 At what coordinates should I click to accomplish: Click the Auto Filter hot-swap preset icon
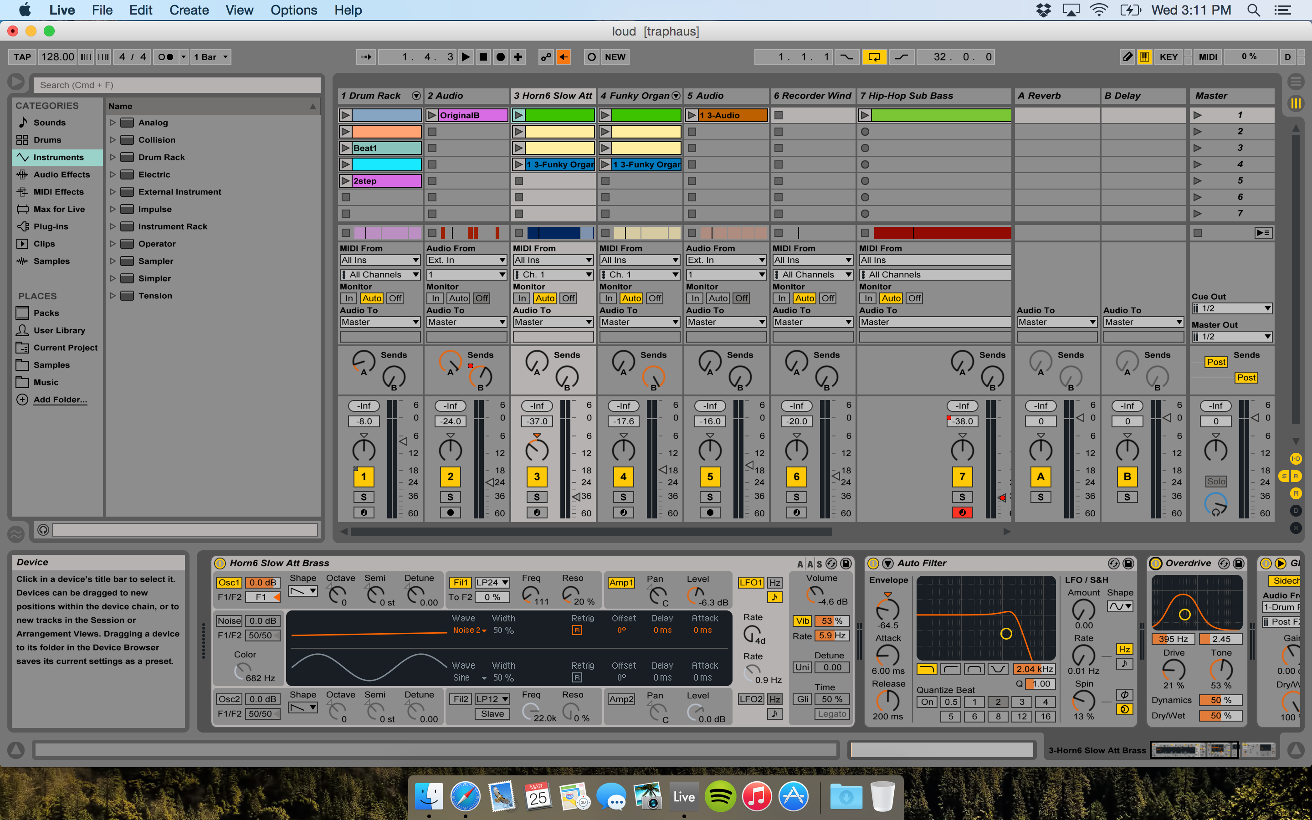(x=1113, y=564)
